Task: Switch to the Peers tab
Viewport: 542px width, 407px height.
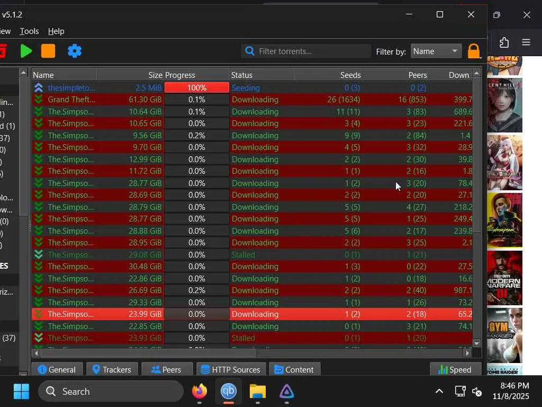Action: 167,369
